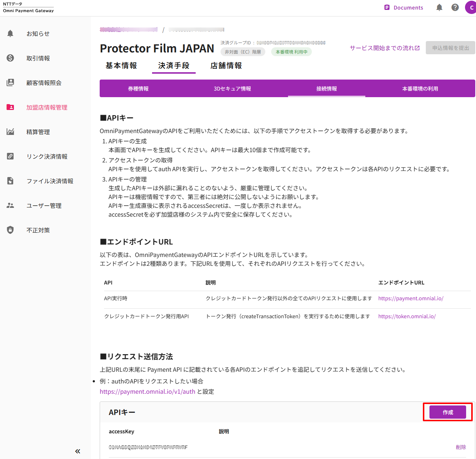The image size is (476, 459).
Task: Click the ■リクエスト送信方法 section heading
Action: (136, 357)
